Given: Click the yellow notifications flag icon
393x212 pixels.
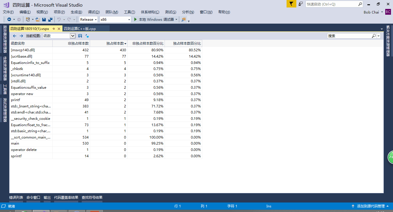Looking at the screenshot, I should 291,4.
